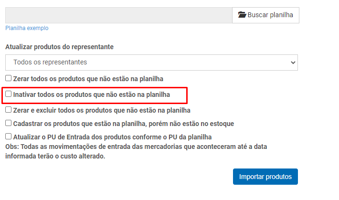The width and height of the screenshot is (339, 200).
Task: Click the 'Obs: Todas as movimentações' note line
Action: [136, 147]
